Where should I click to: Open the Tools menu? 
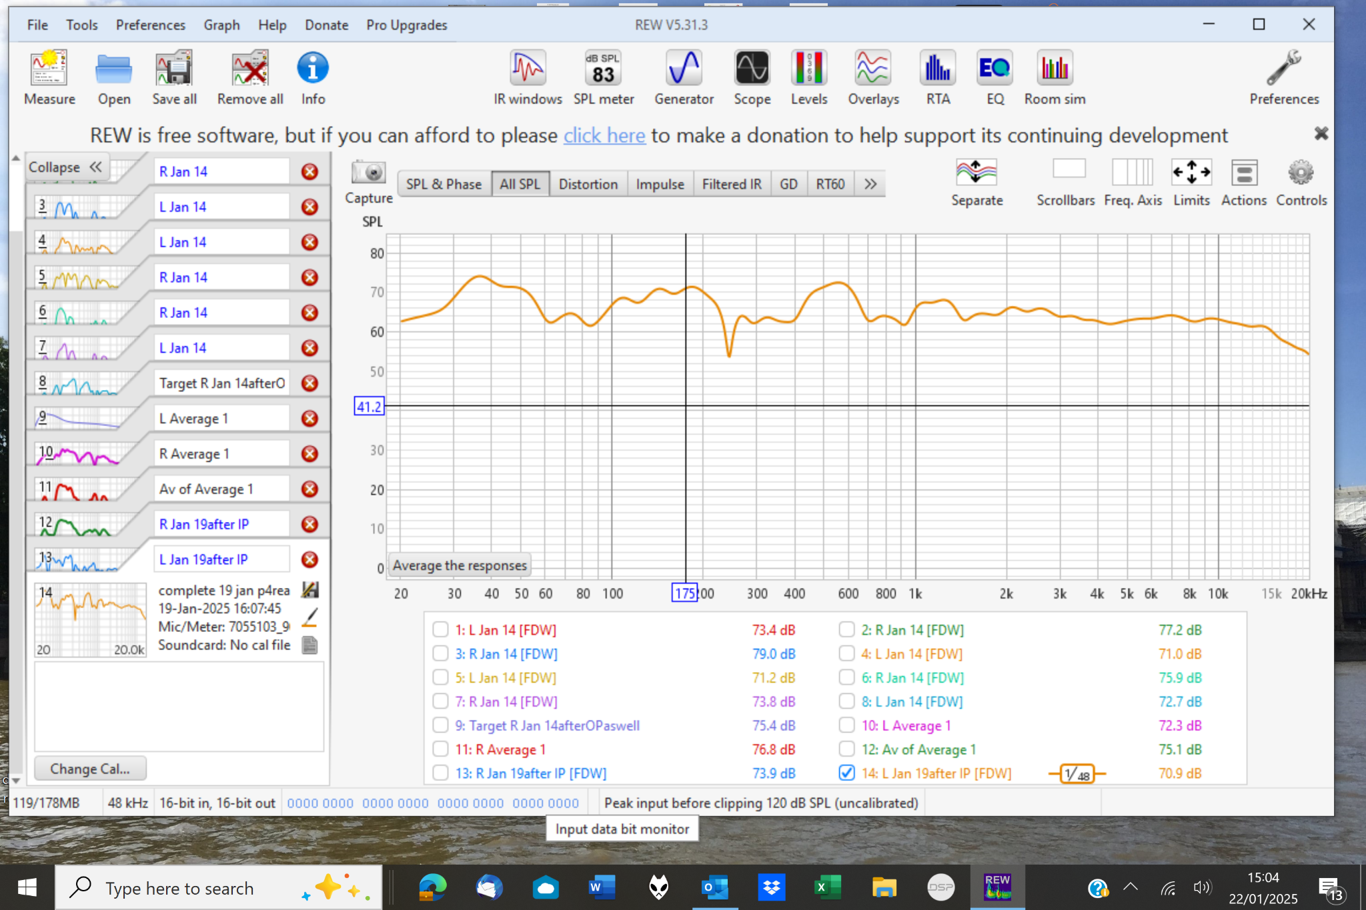pyautogui.click(x=82, y=25)
